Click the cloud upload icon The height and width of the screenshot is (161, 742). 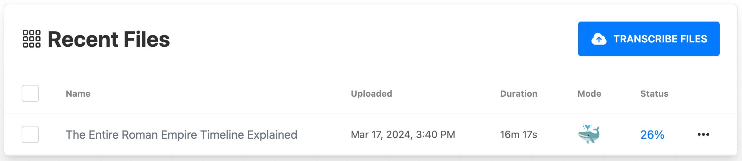point(599,39)
